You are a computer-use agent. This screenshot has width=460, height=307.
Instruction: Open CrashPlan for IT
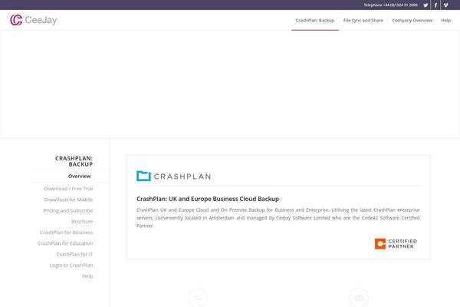coord(74,254)
